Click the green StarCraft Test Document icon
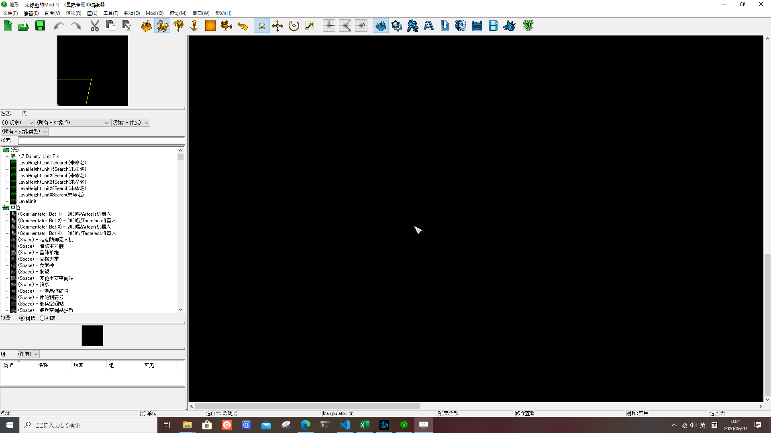The height and width of the screenshot is (433, 771). [x=528, y=26]
